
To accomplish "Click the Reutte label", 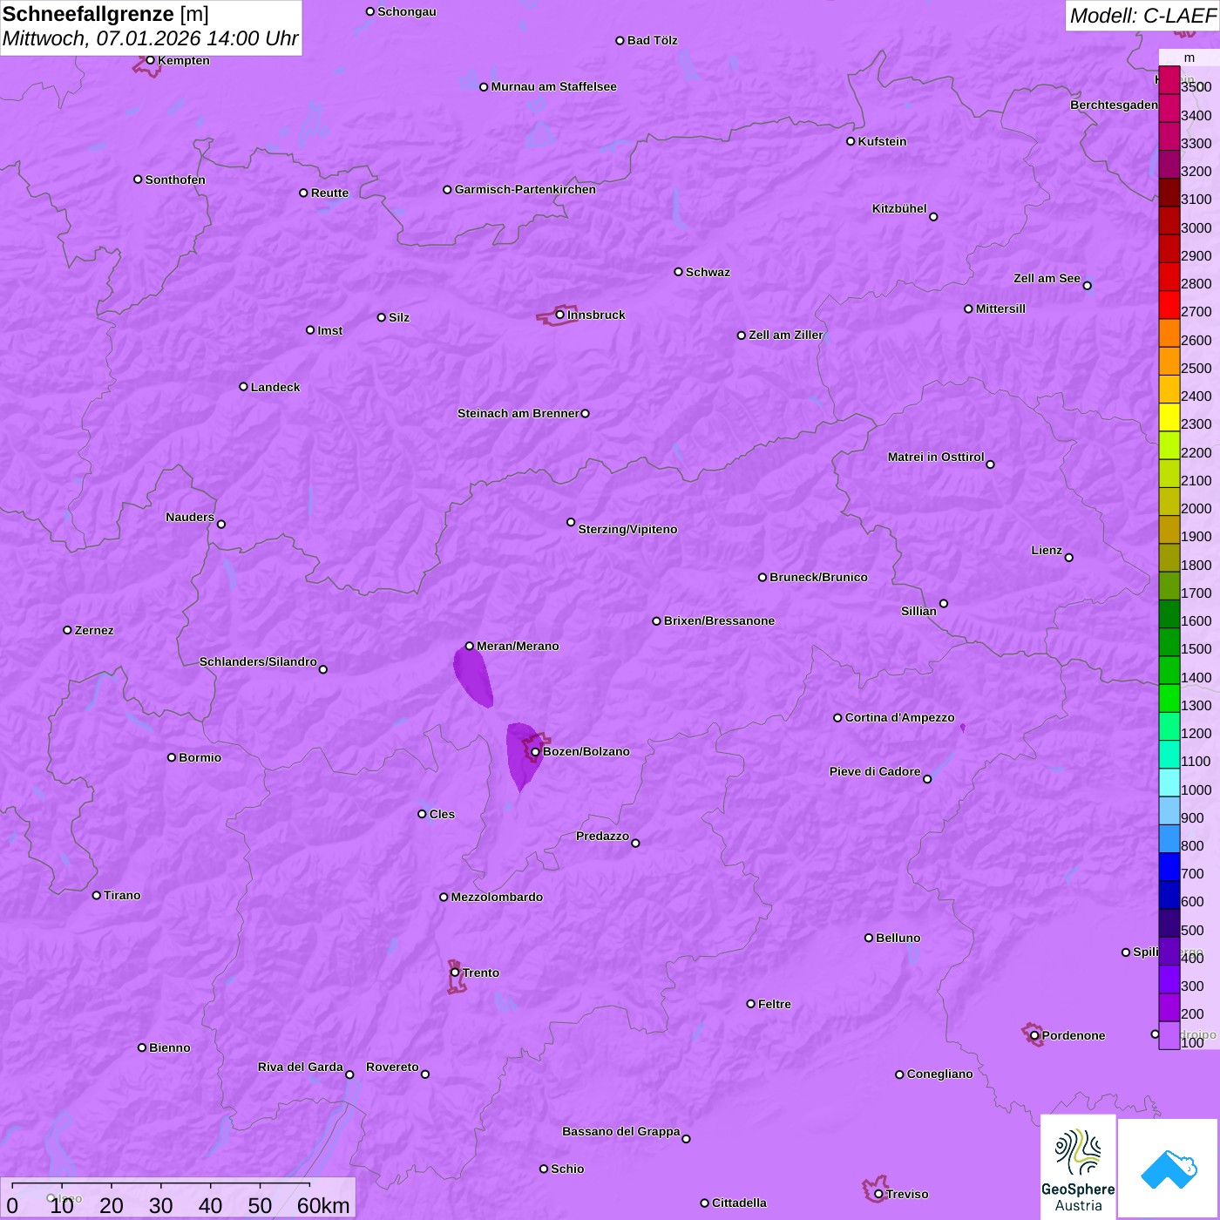I will click(329, 193).
